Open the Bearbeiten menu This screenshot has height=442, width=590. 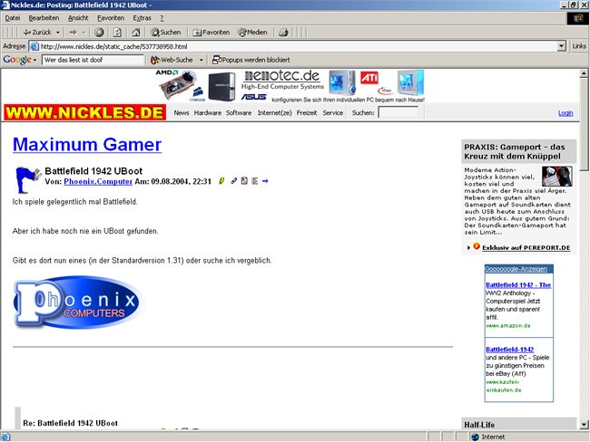click(44, 18)
